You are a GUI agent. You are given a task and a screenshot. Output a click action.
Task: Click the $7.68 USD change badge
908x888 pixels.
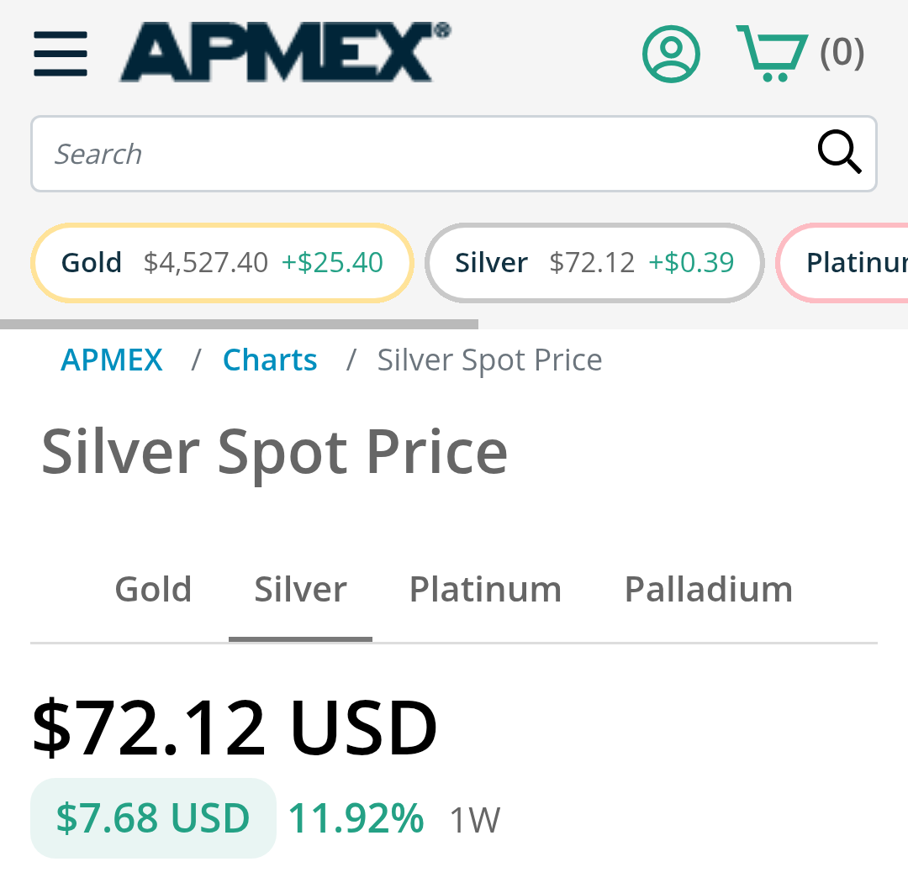tap(153, 818)
